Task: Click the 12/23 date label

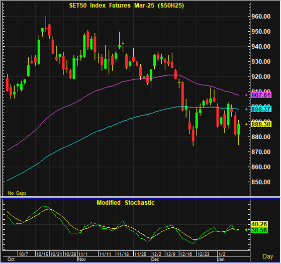Action: 204,254
